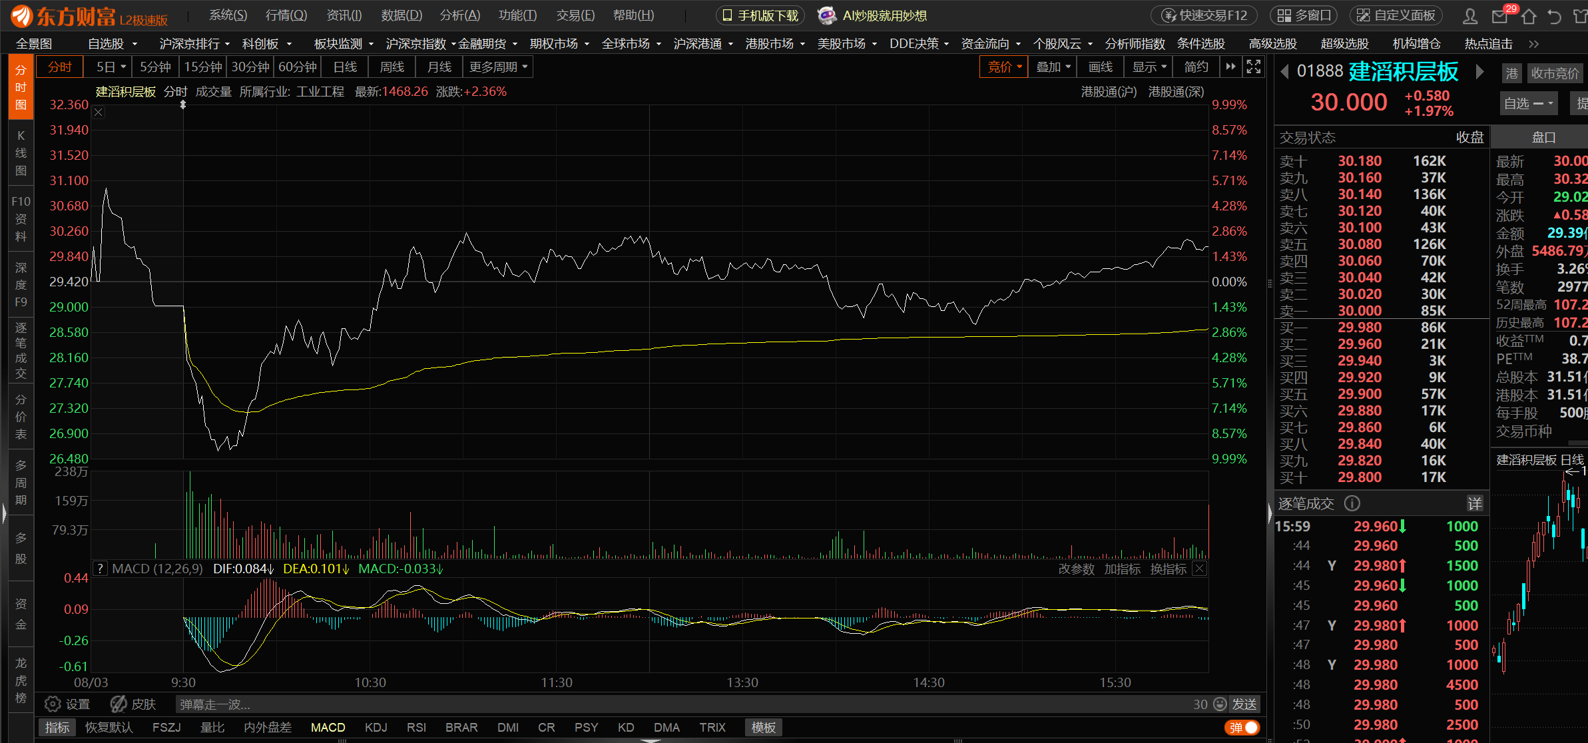Click the emoji face icon in danmaku bar
This screenshot has height=743, width=1588.
pyautogui.click(x=1220, y=704)
